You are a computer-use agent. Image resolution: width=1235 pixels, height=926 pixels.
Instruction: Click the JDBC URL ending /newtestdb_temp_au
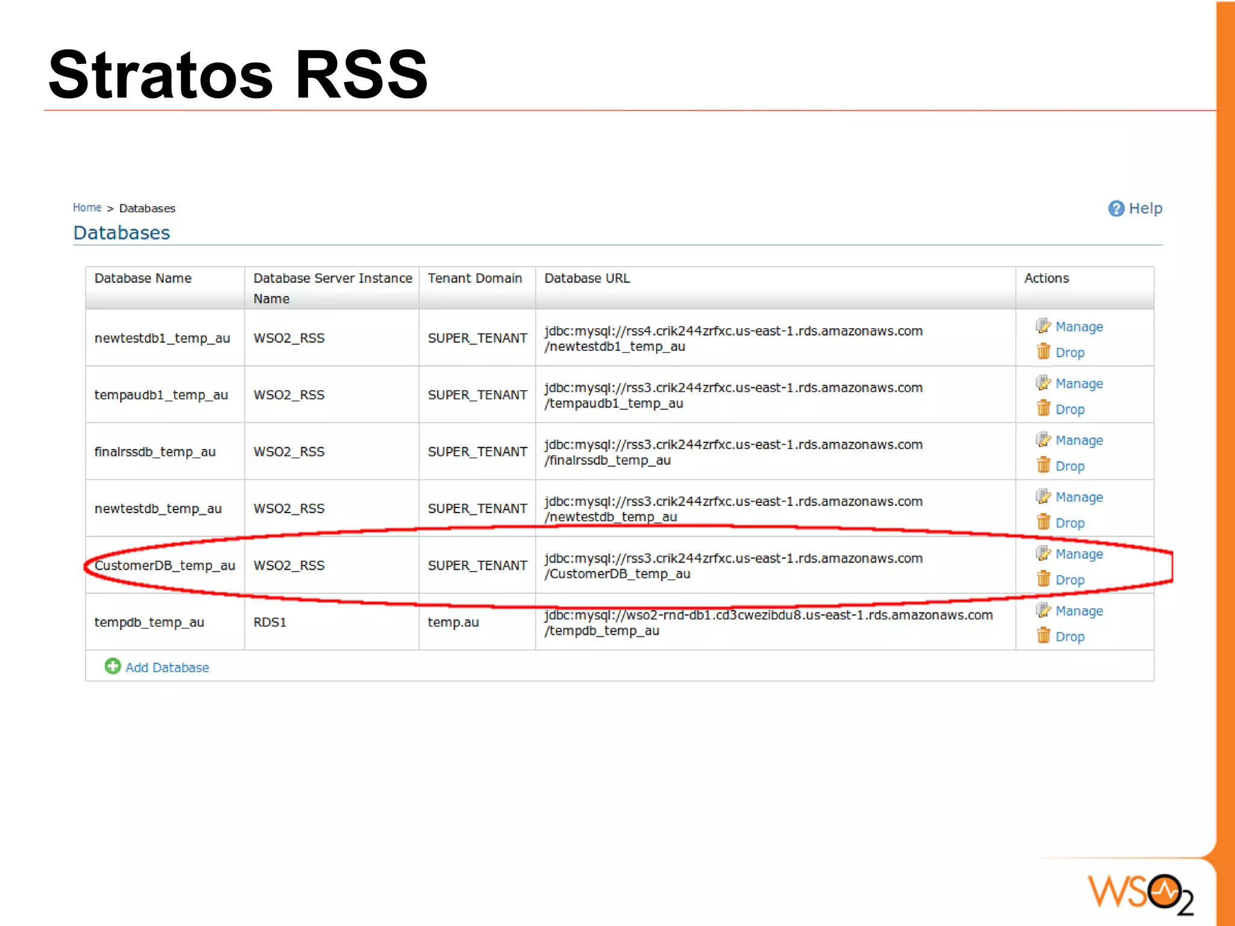tap(733, 509)
